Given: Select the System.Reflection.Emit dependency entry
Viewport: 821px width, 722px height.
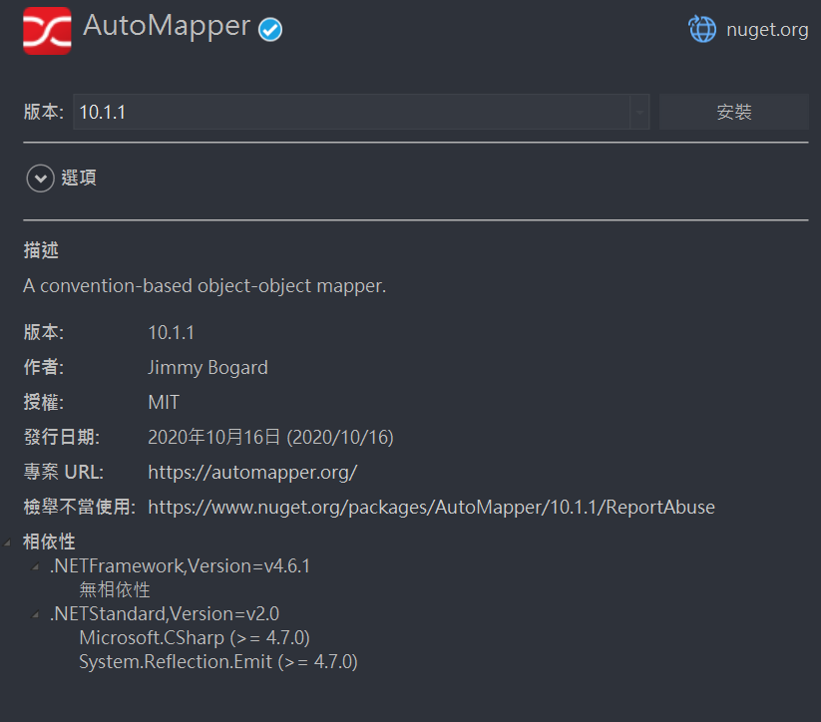Looking at the screenshot, I should 218,662.
